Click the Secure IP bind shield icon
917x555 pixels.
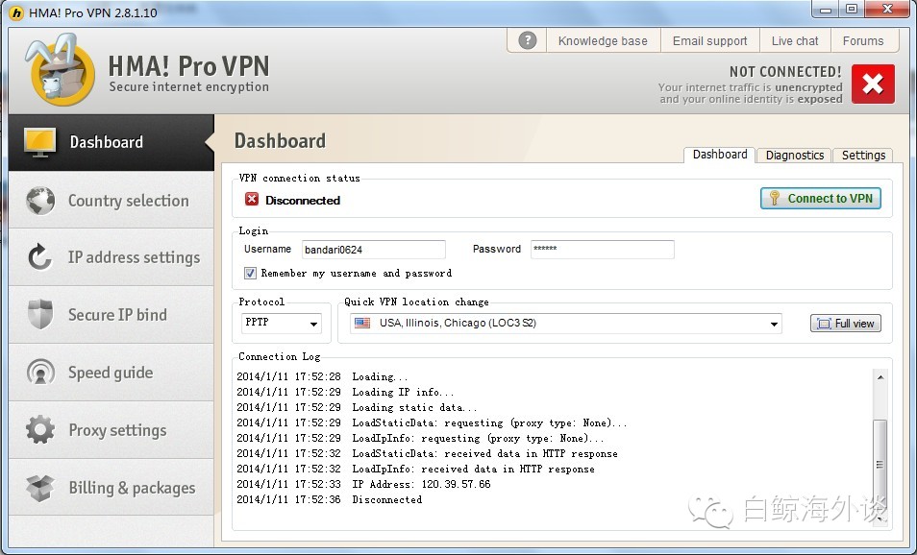pyautogui.click(x=40, y=314)
